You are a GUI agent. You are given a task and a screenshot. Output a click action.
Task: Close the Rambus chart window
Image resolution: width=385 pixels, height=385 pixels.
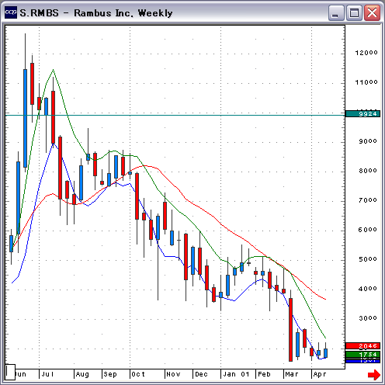pos(372,13)
